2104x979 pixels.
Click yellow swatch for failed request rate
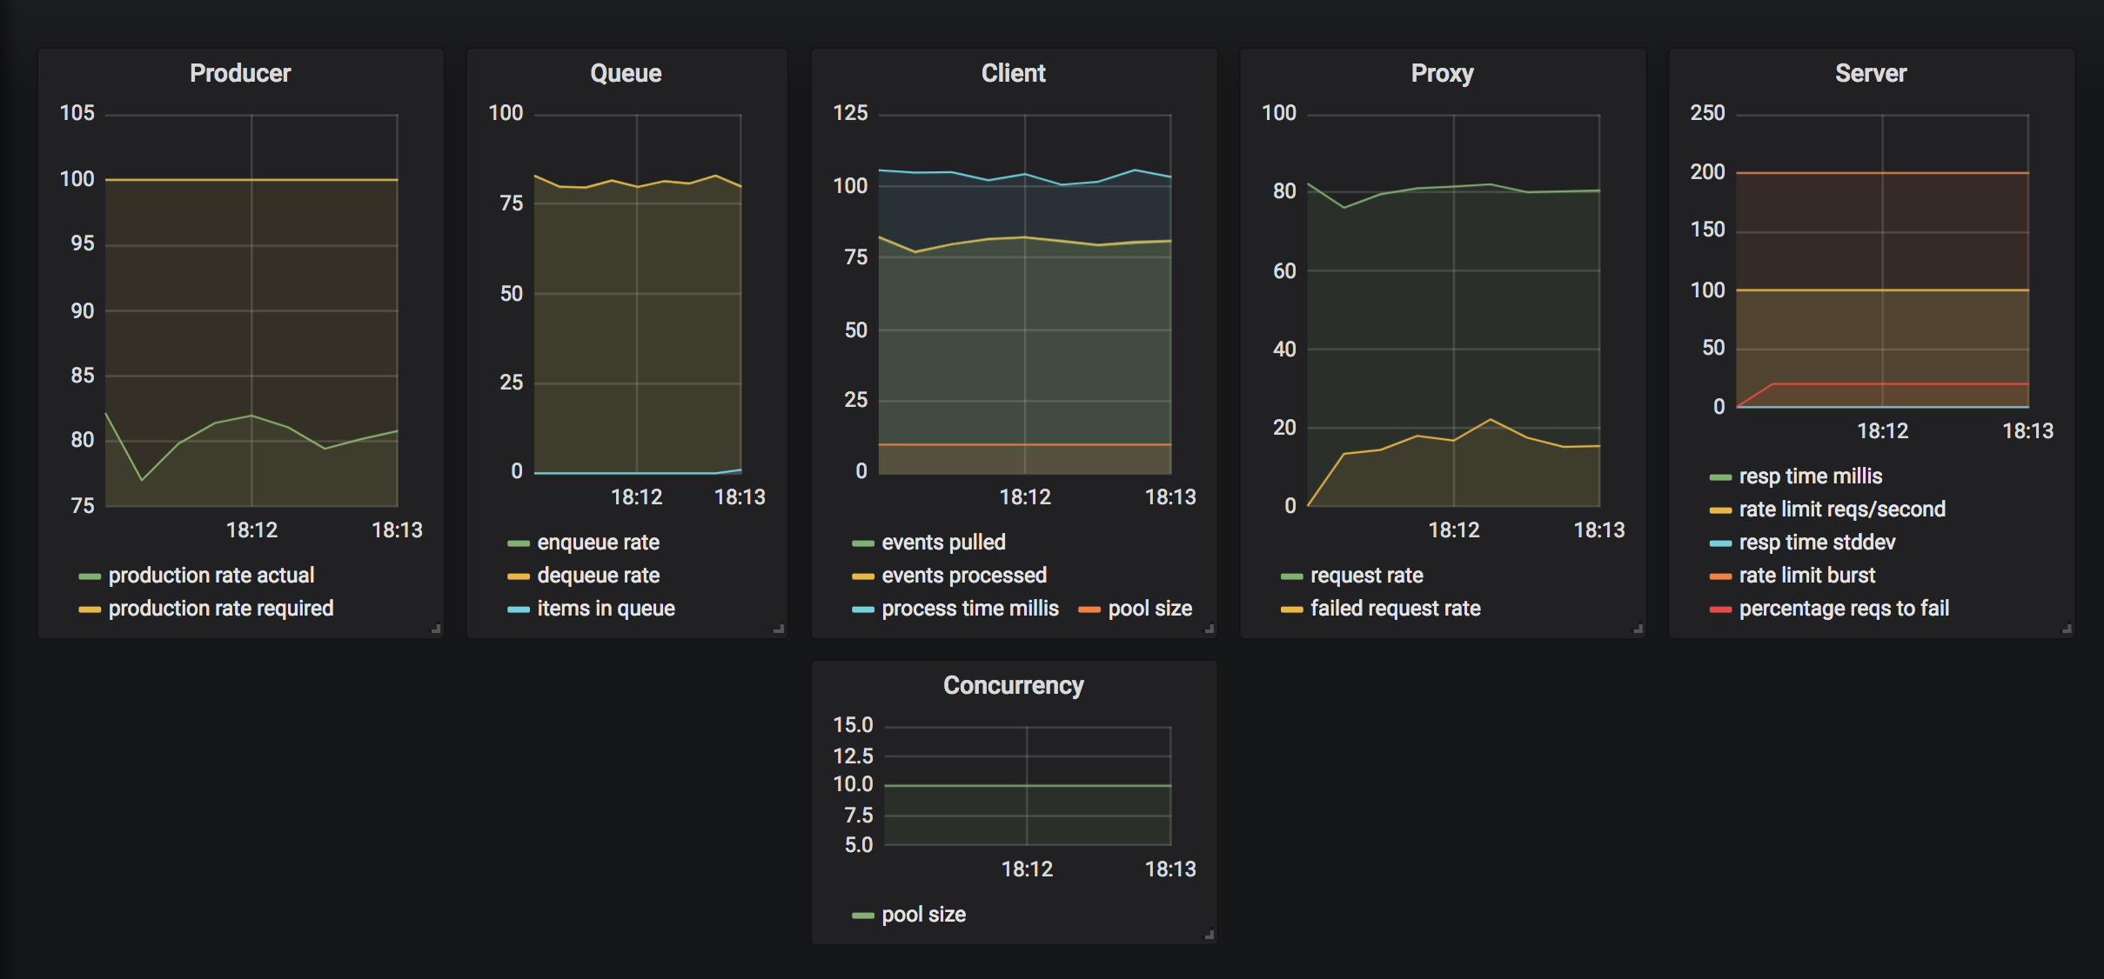(x=1292, y=609)
